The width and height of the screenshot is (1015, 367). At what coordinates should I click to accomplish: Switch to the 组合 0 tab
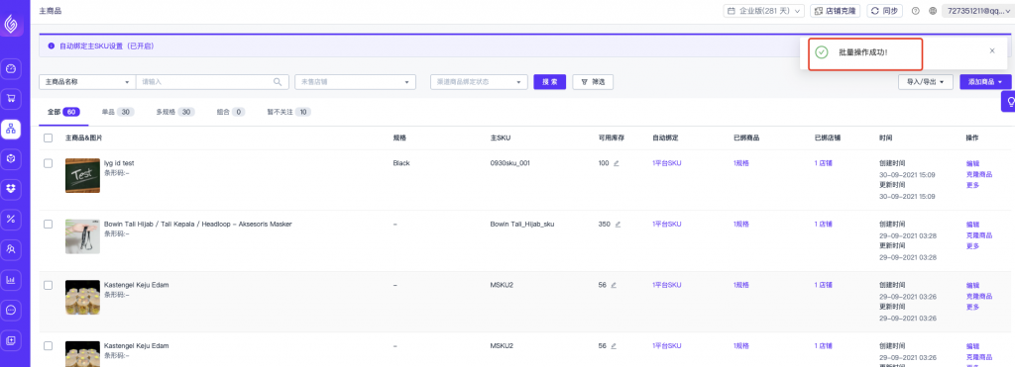(x=230, y=112)
